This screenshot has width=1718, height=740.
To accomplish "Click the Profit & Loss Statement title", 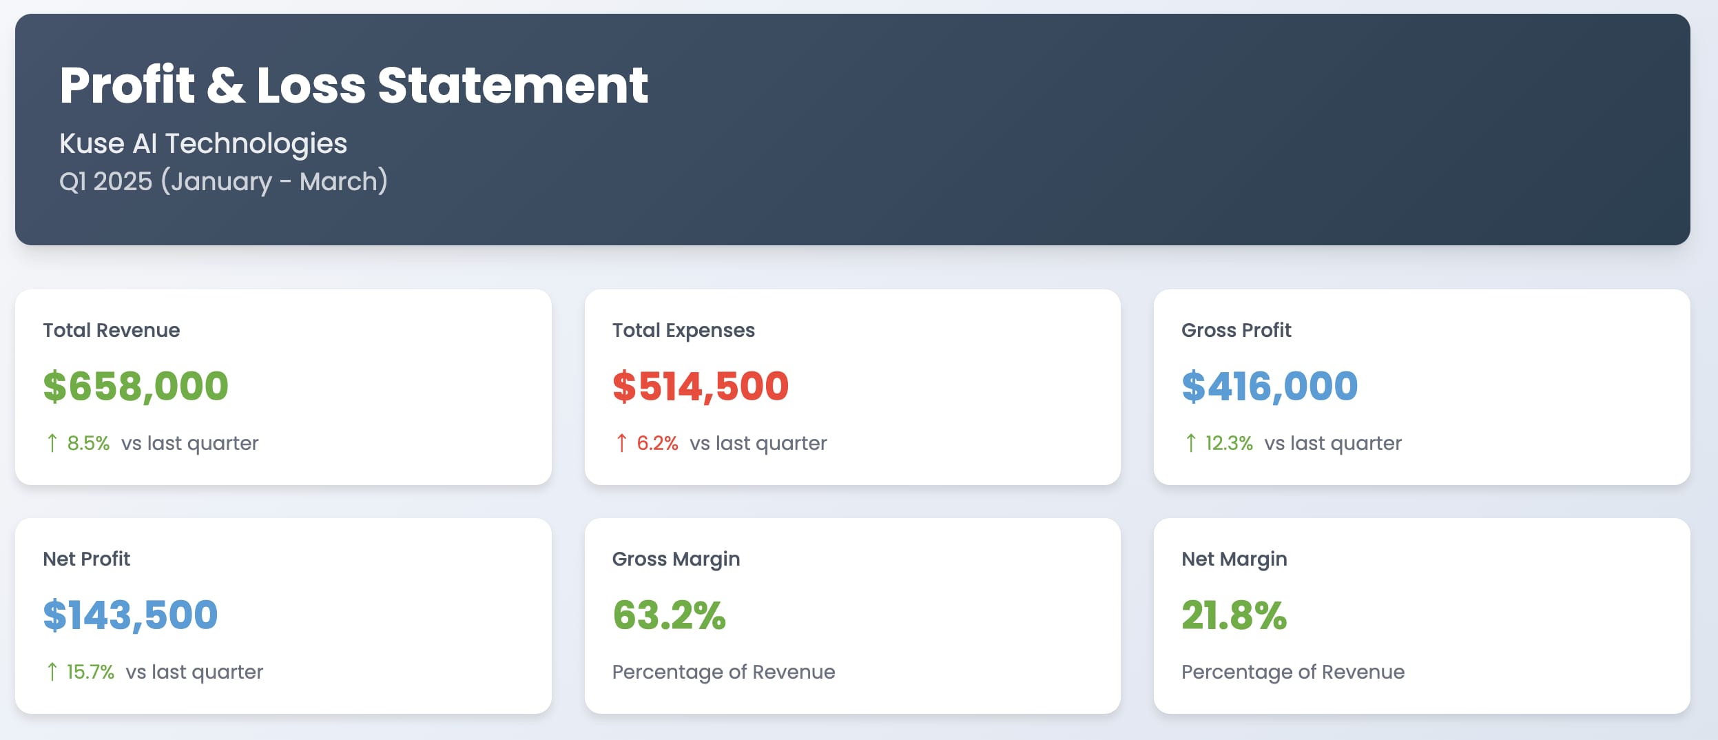I will (354, 85).
